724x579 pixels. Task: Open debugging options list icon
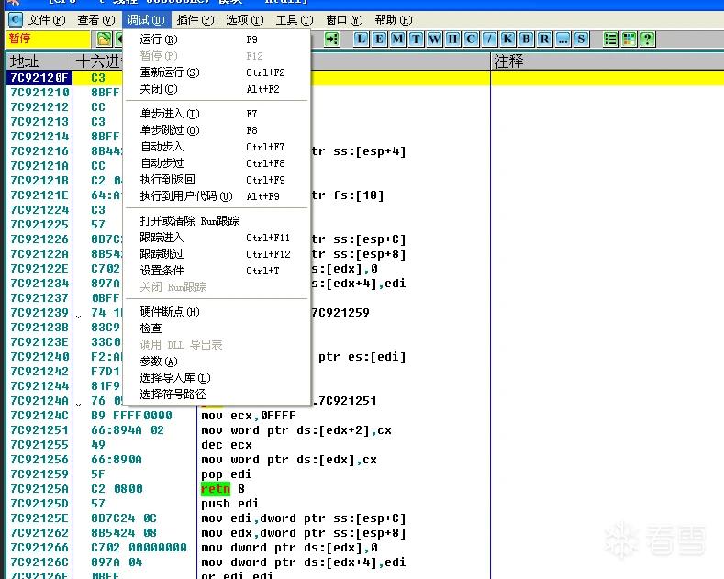tap(611, 39)
